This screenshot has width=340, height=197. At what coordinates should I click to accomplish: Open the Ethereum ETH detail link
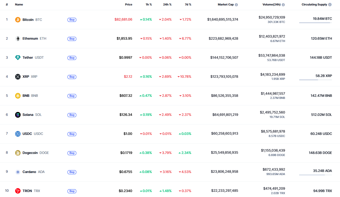tap(31, 38)
